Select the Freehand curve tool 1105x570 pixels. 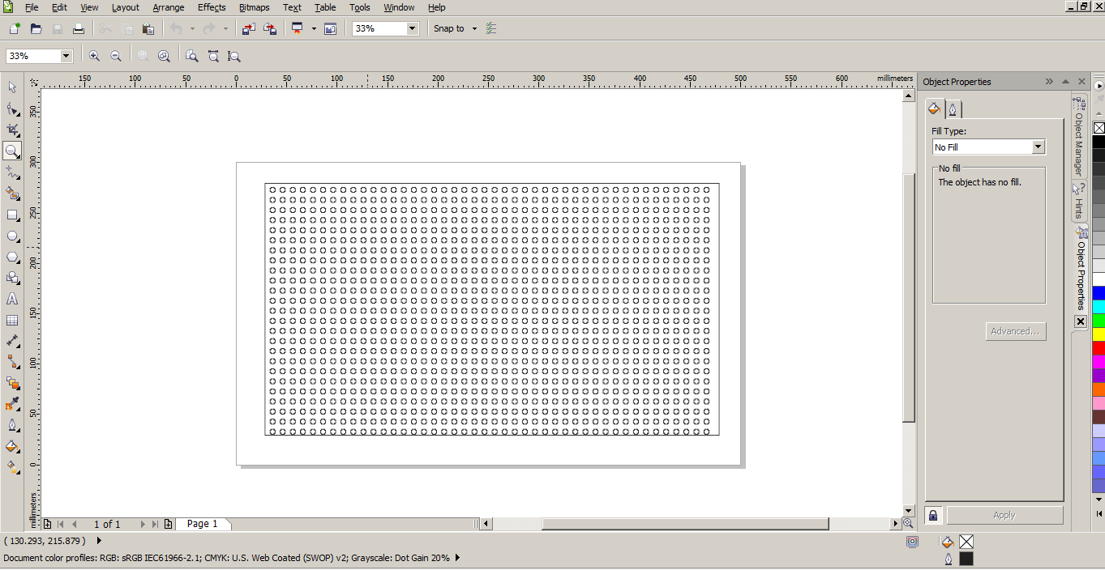(x=12, y=172)
